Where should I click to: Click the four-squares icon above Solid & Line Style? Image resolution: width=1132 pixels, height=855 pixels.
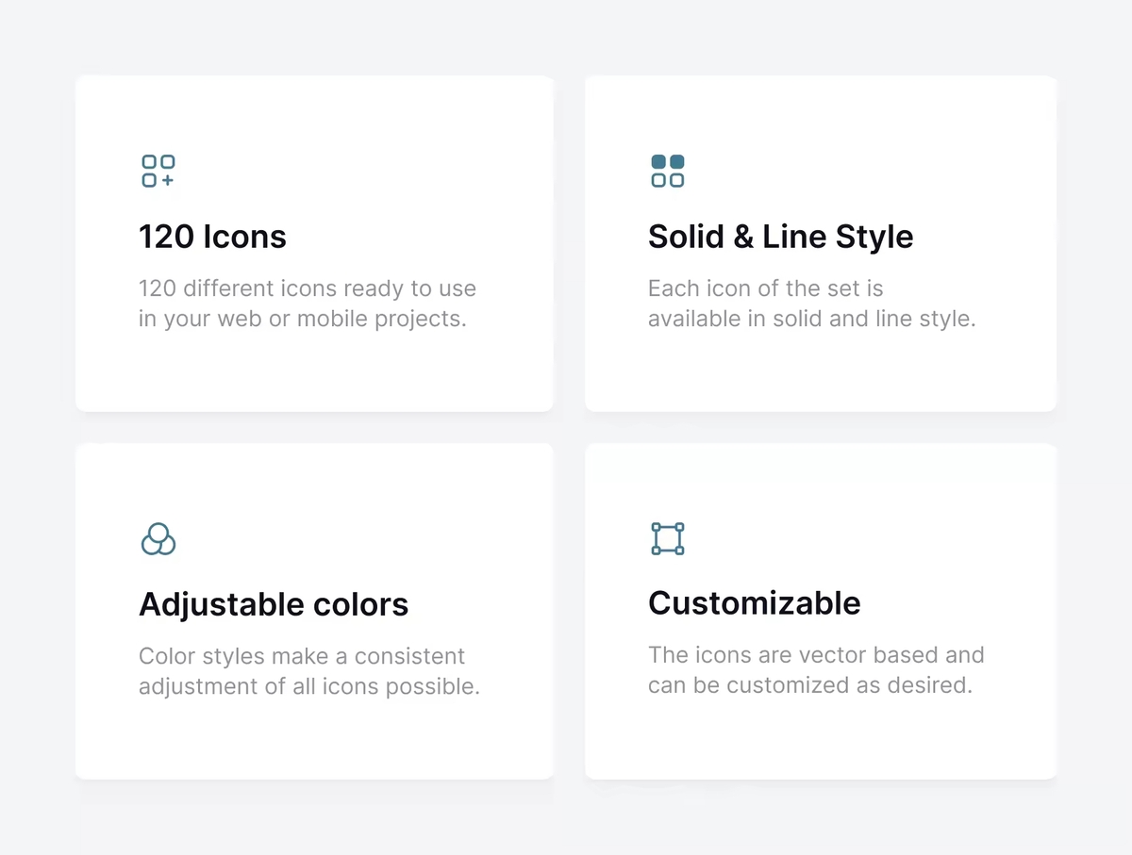[667, 171]
